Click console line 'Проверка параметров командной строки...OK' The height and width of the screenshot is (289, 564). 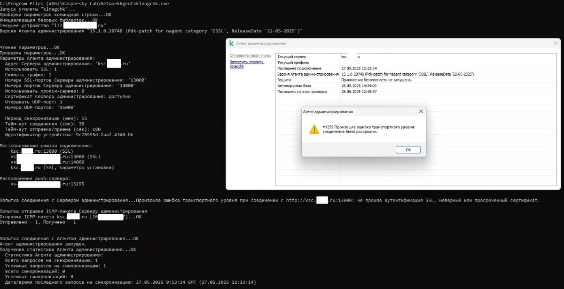click(x=56, y=15)
